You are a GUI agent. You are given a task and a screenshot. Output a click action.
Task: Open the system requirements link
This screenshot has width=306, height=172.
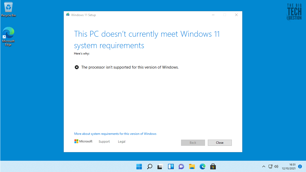point(115,134)
